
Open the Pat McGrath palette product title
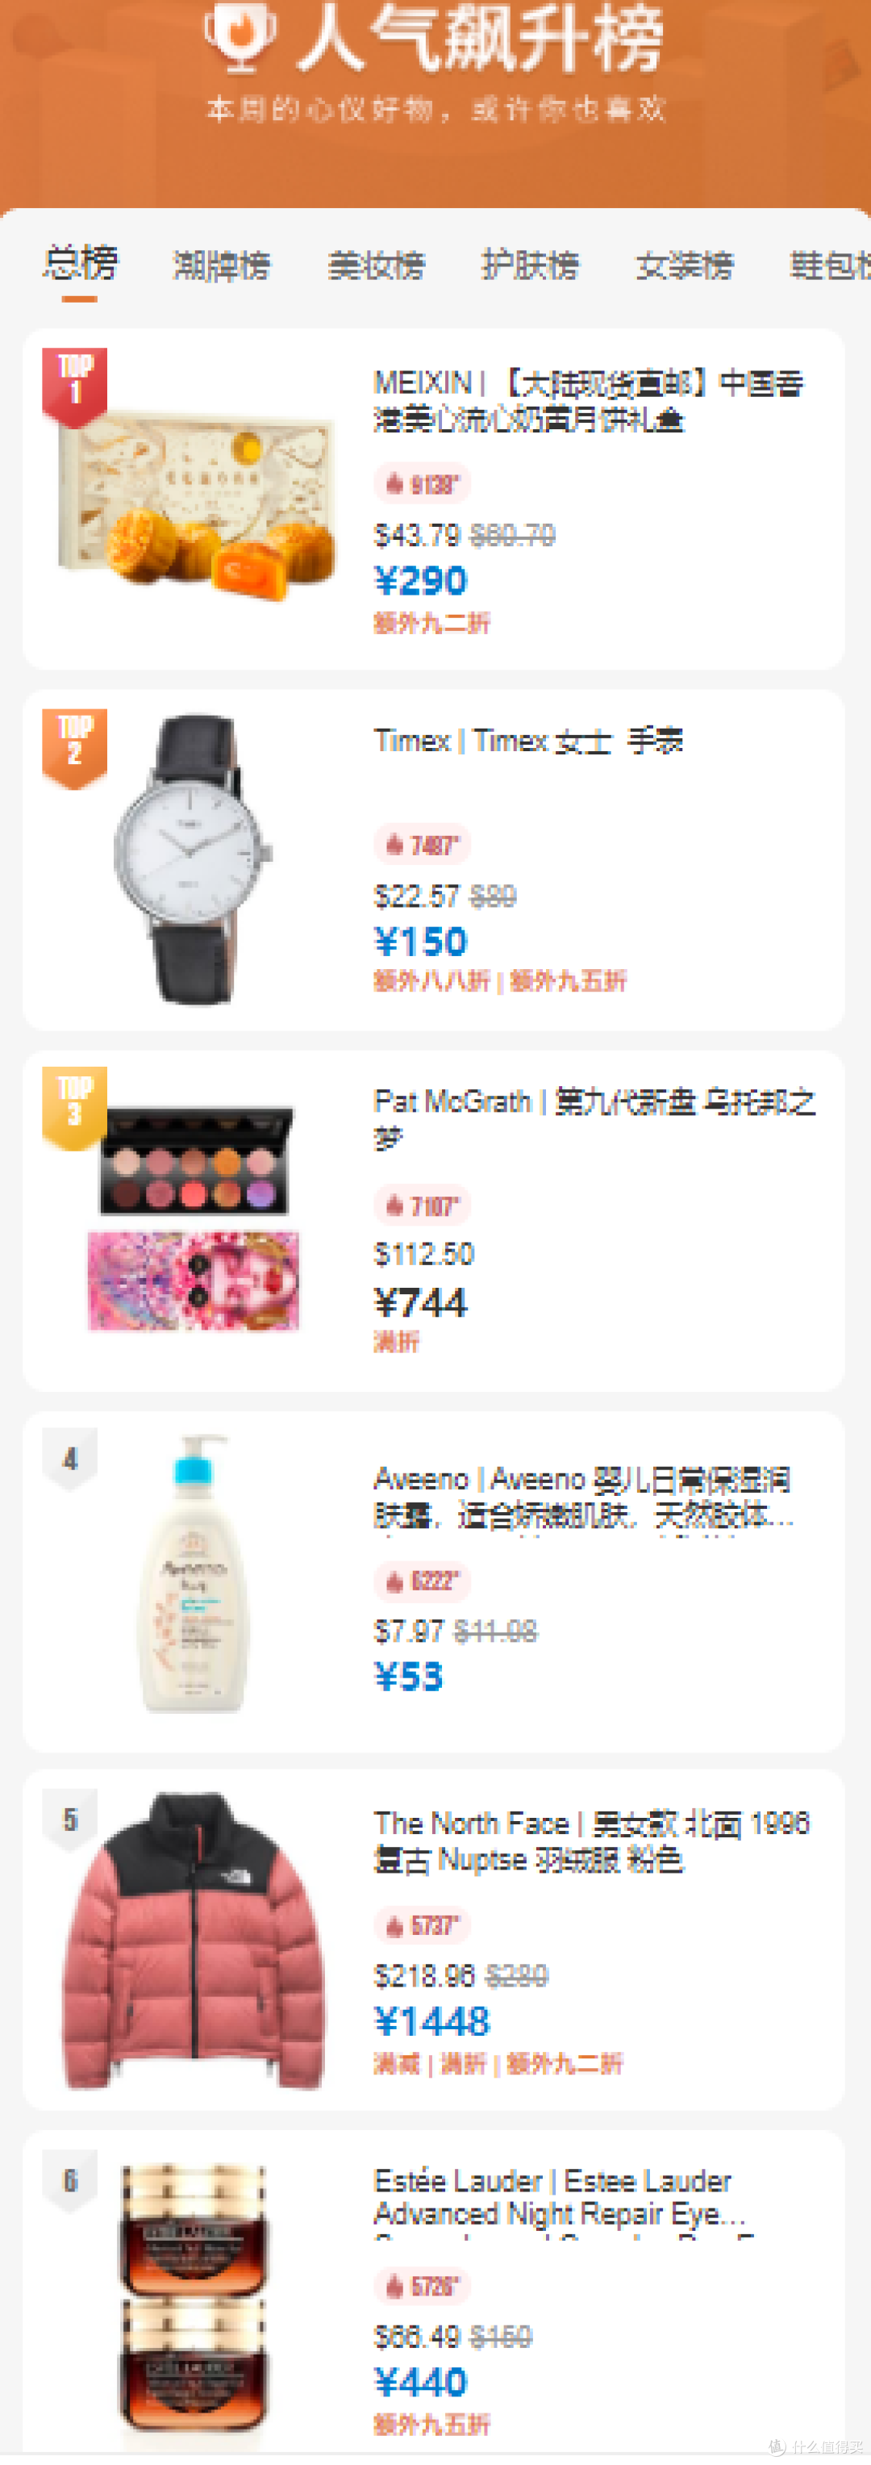(x=594, y=1118)
